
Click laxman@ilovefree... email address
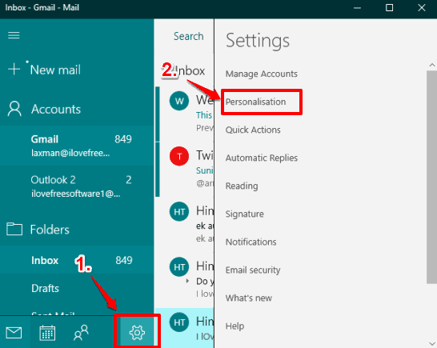70,153
